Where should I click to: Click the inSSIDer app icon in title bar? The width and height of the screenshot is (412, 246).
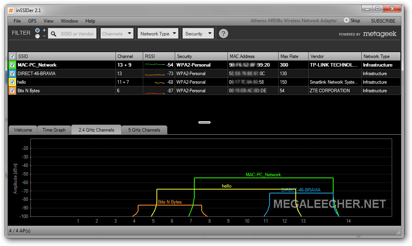pos(11,11)
